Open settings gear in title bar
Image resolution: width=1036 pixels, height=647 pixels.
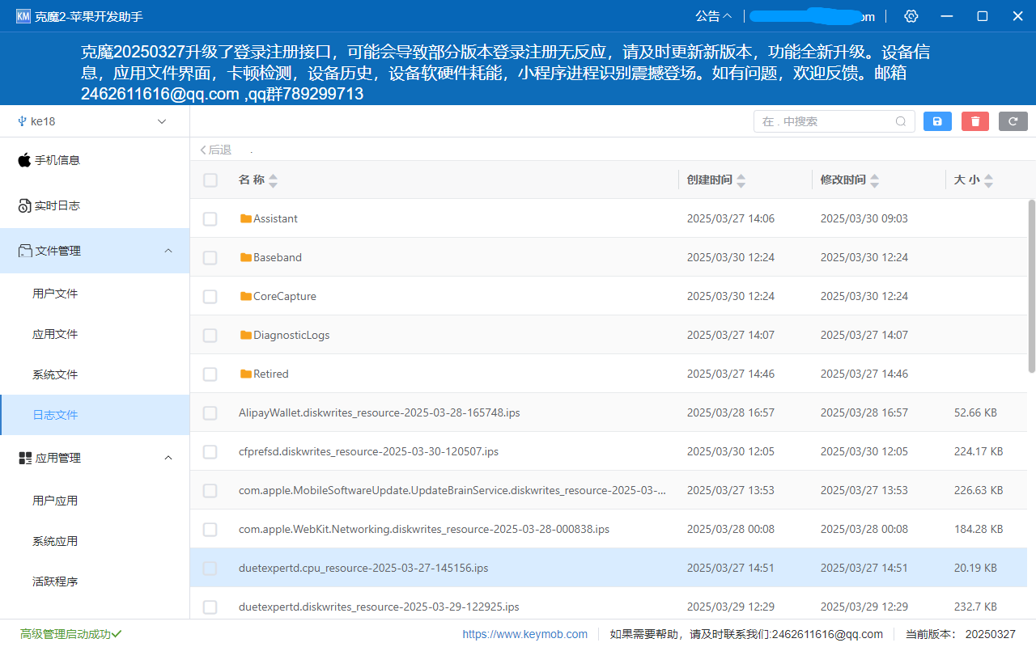[911, 16]
